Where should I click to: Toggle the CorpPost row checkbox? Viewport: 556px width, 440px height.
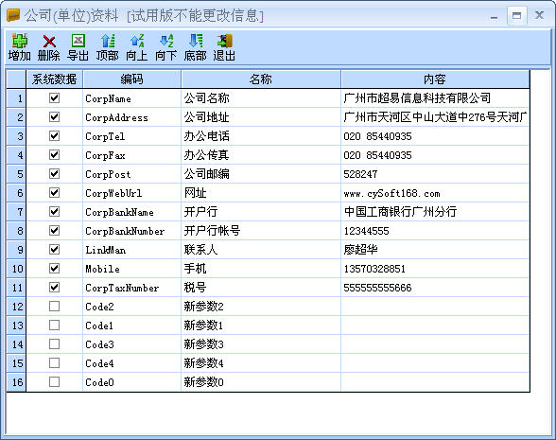[54, 174]
